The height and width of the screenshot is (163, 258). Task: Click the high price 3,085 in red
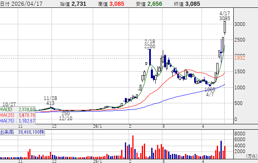pyautogui.click(x=117, y=4)
